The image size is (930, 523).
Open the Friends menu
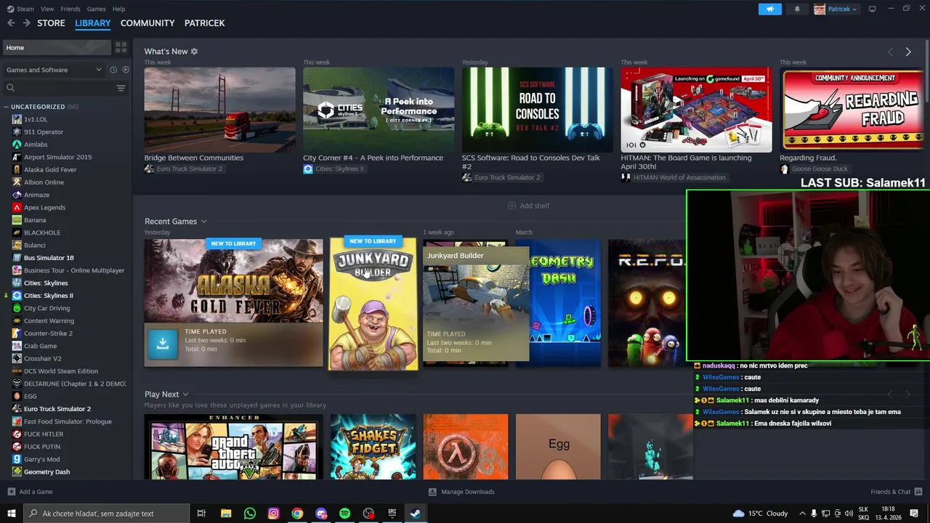point(70,9)
